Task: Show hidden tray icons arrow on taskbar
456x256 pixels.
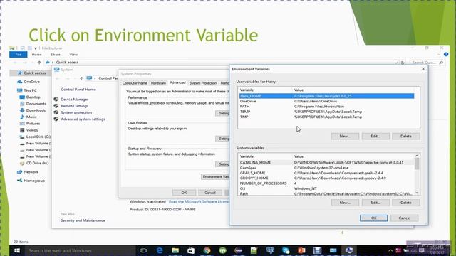Action: click(x=390, y=251)
